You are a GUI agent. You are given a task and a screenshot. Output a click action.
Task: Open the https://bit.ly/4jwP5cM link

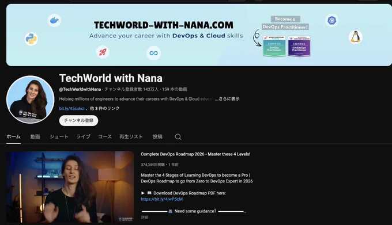tap(162, 199)
